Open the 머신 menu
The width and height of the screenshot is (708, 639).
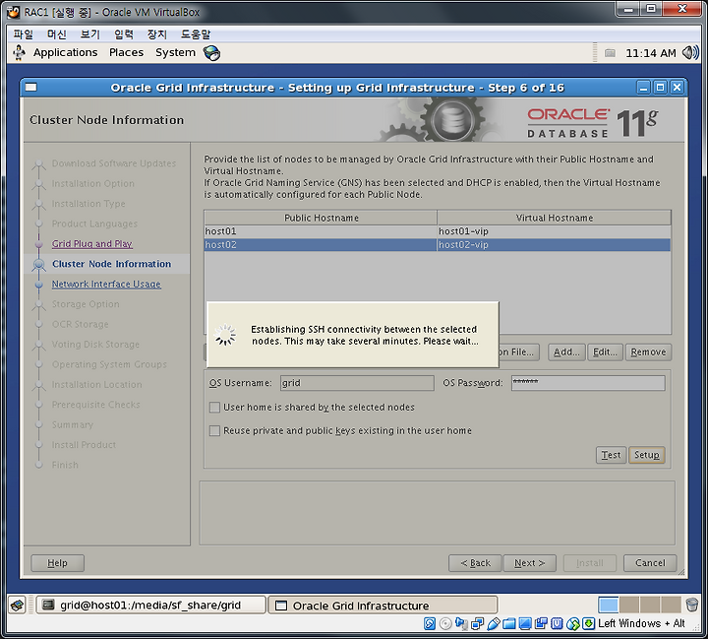point(56,34)
